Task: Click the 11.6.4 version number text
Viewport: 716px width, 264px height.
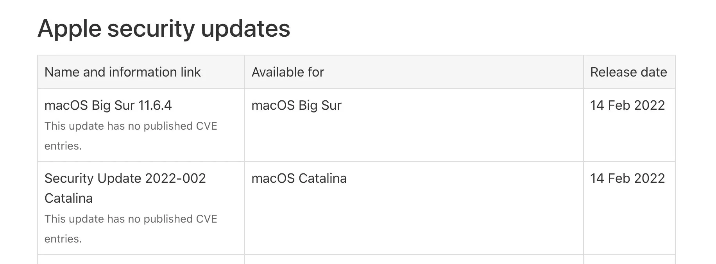Action: click(x=155, y=105)
